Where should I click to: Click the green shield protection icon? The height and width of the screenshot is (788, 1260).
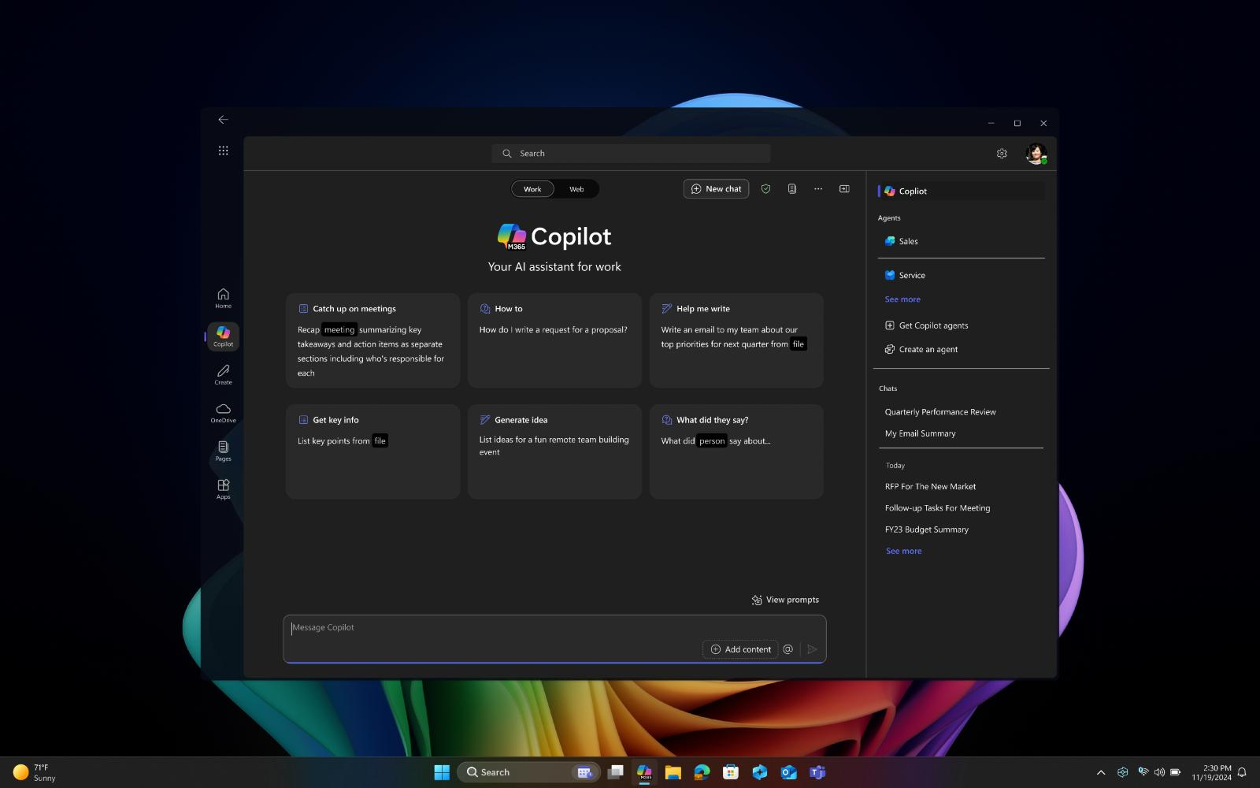pos(765,189)
